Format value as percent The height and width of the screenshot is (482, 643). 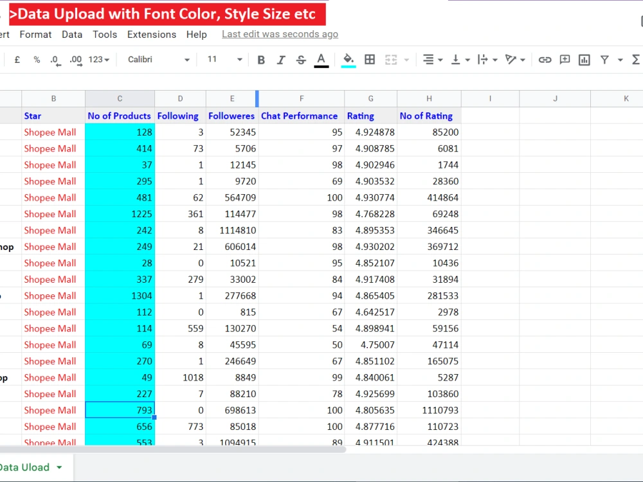[36, 59]
